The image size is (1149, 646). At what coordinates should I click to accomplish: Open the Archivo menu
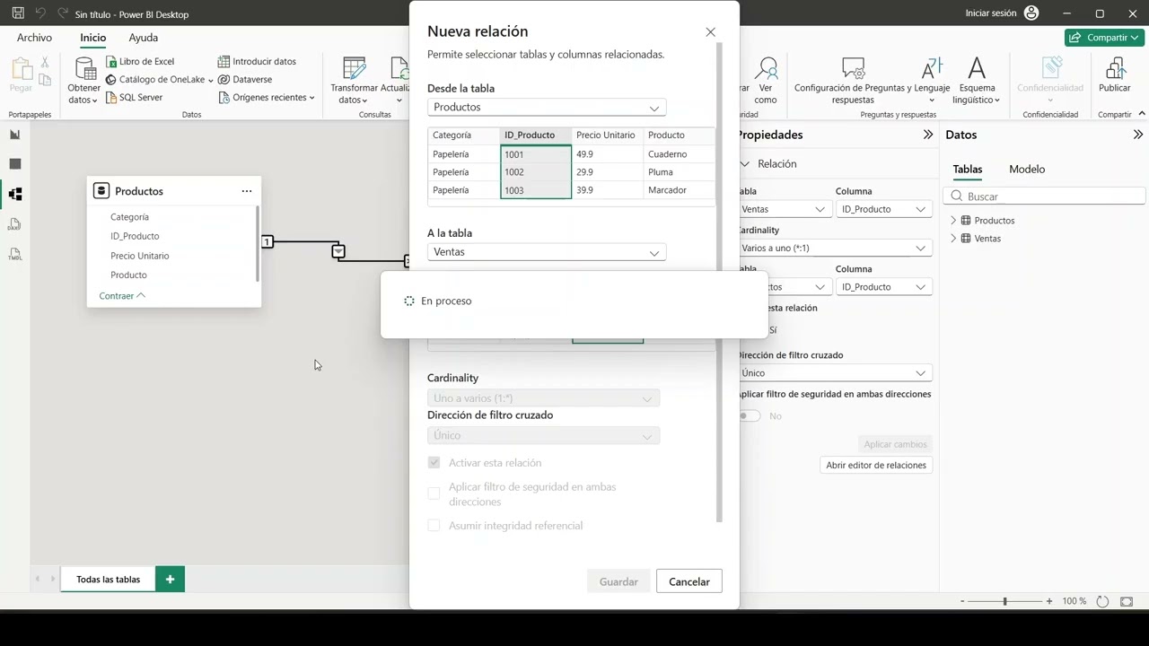pyautogui.click(x=34, y=38)
